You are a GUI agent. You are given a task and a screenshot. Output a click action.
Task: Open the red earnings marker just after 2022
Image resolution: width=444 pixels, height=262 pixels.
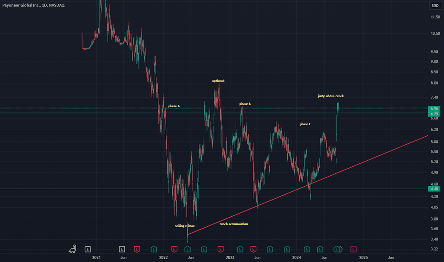174,249
